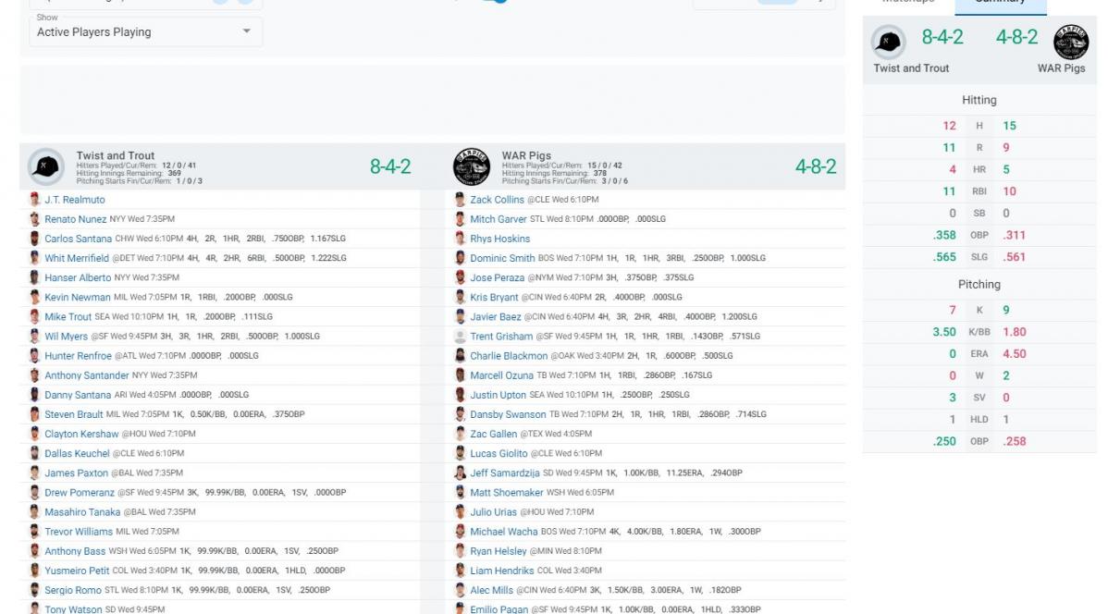Open the Lucas Giolito player link
Viewport: 1108px width, 614px height.
click(x=499, y=454)
